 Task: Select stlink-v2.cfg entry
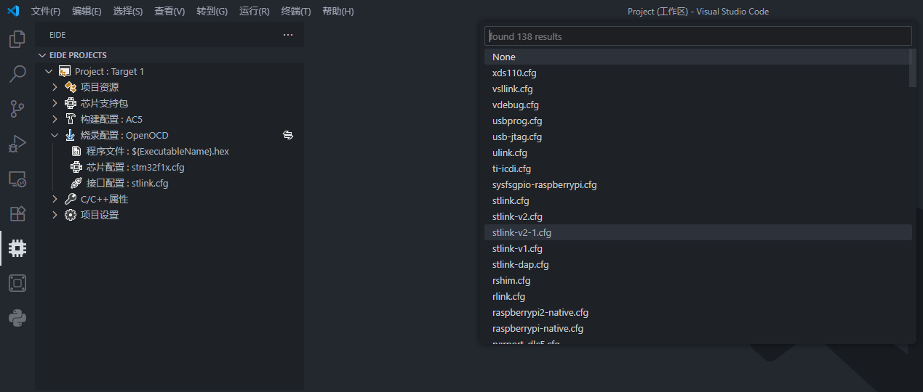coord(697,216)
